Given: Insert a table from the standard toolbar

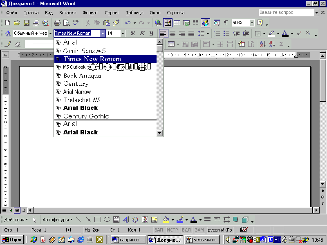Looking at the screenshot, I should [177, 23].
